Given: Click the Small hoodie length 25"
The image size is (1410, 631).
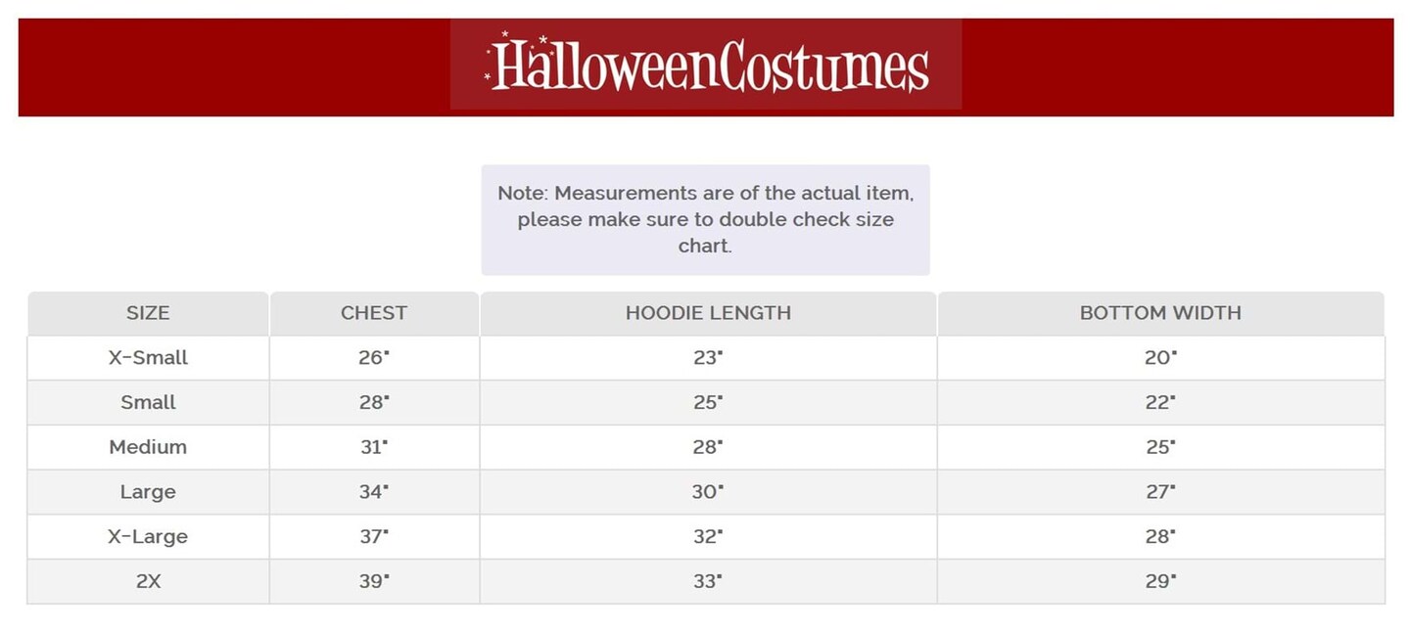Looking at the screenshot, I should click(x=708, y=403).
